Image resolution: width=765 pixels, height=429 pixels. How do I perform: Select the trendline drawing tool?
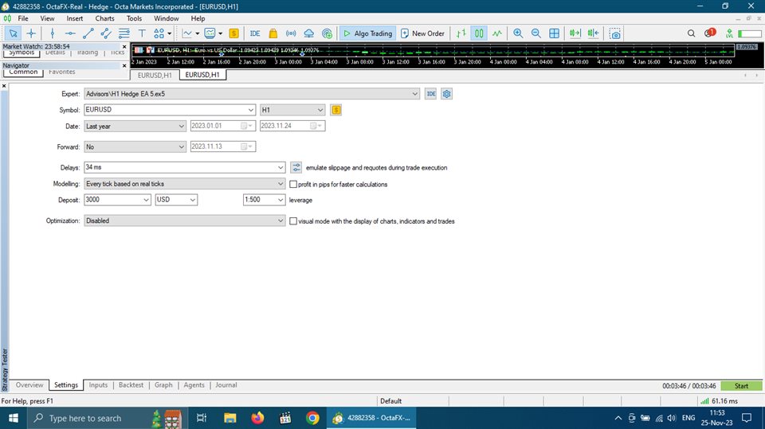click(88, 33)
